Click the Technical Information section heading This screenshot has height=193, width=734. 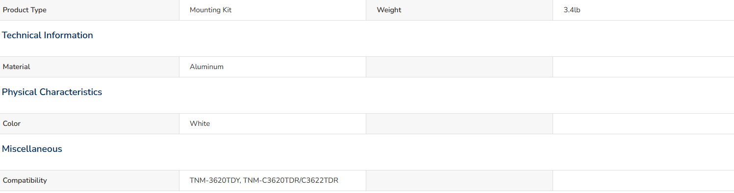(48, 35)
